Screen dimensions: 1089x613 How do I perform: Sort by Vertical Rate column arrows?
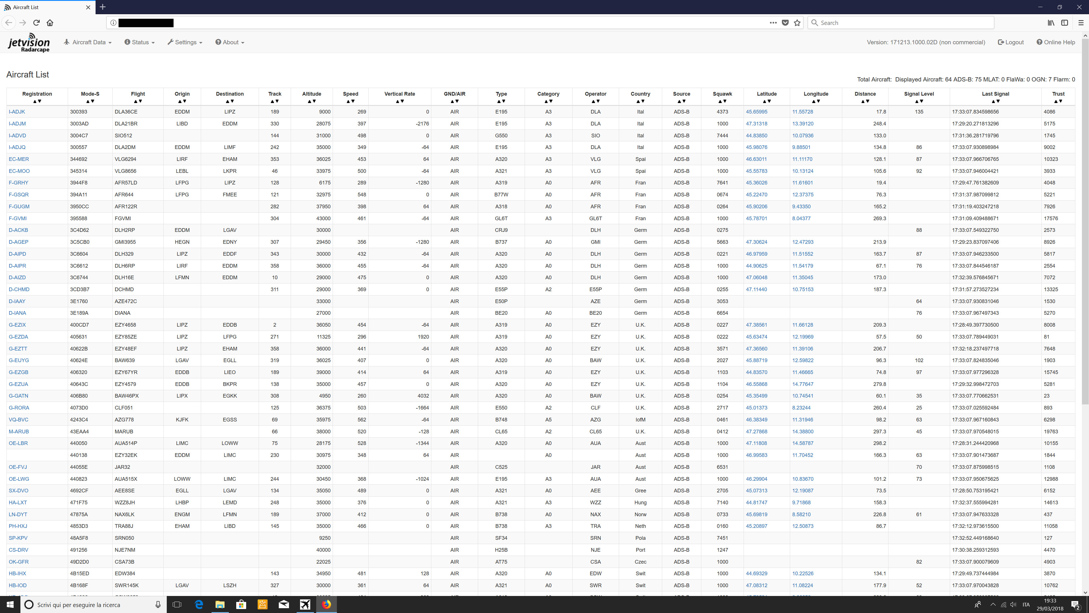coord(400,102)
